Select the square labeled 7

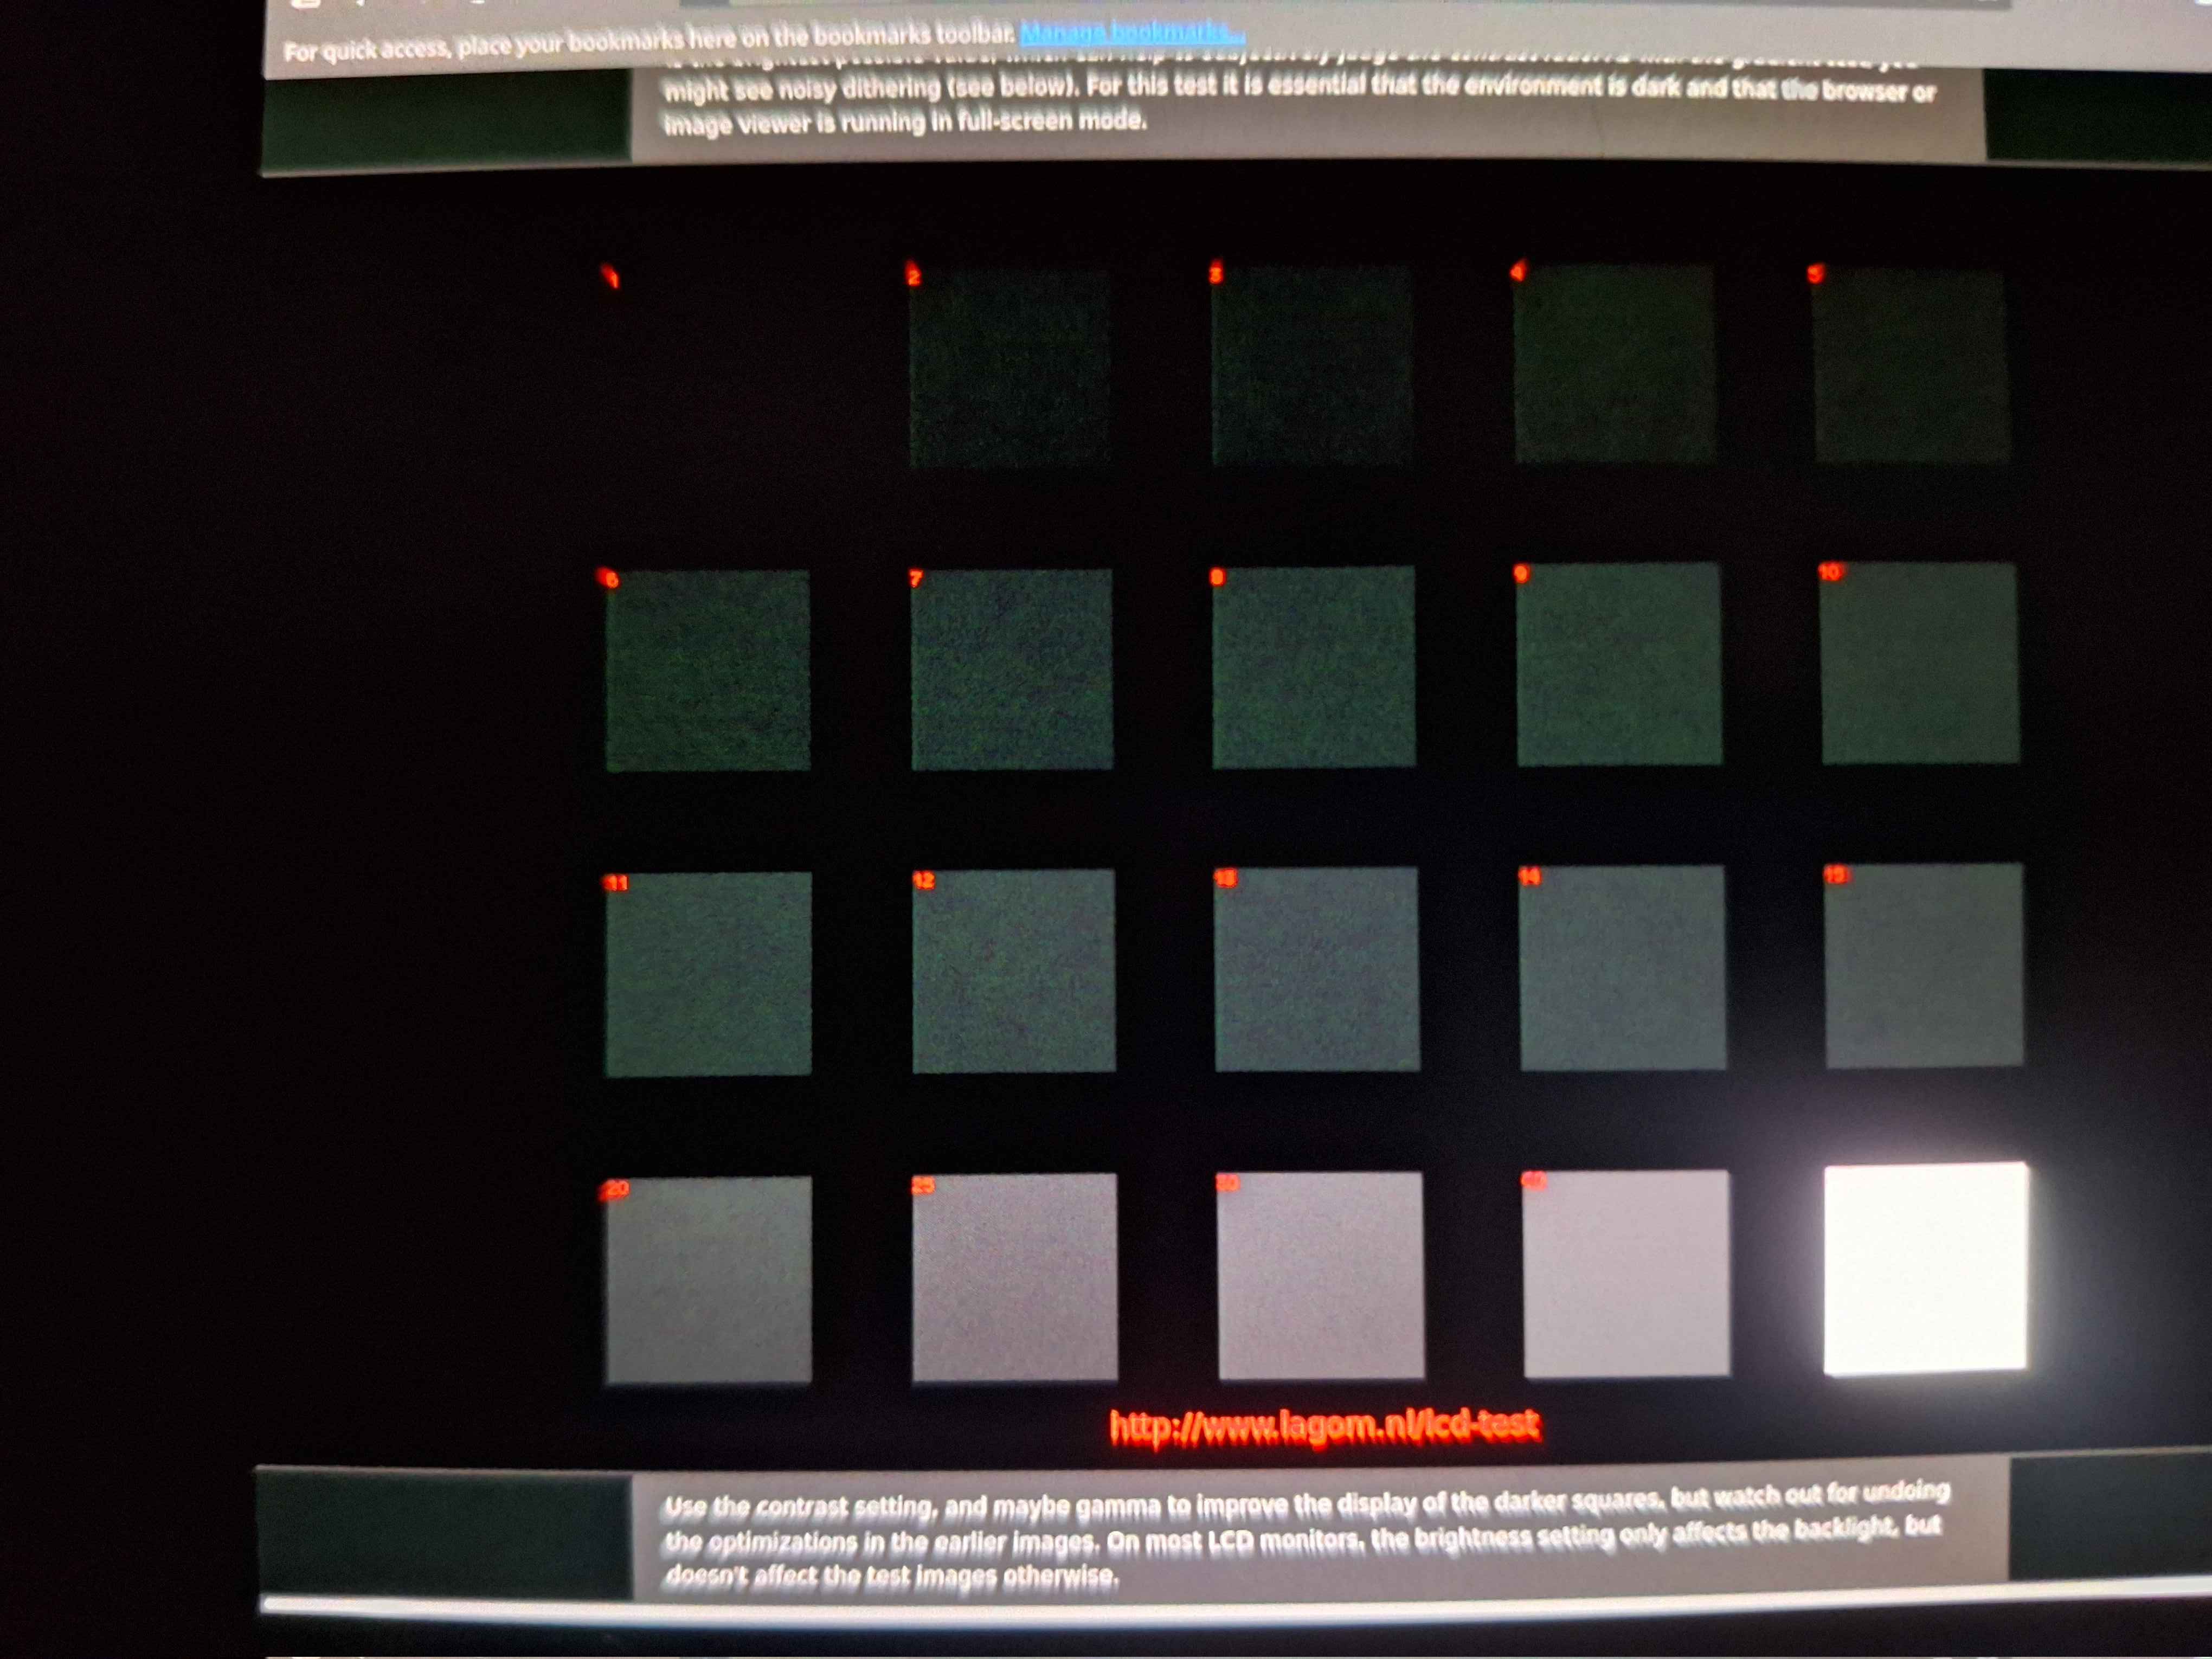click(1012, 669)
